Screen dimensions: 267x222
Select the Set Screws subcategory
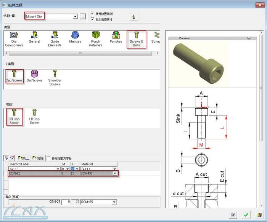click(x=34, y=75)
